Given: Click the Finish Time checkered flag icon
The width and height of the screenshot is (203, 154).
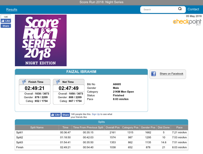Looking at the screenshot, I should tap(24, 82).
